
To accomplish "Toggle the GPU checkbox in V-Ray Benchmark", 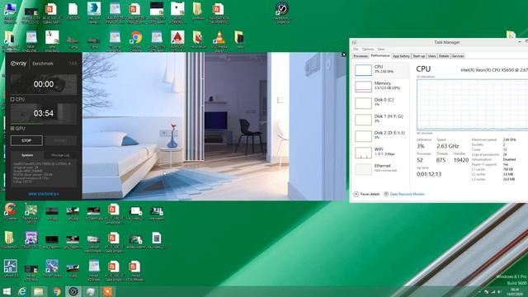I will pos(12,129).
